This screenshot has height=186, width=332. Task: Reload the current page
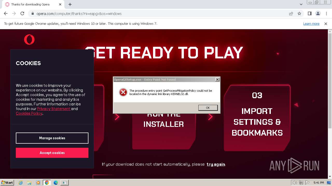pos(22,13)
